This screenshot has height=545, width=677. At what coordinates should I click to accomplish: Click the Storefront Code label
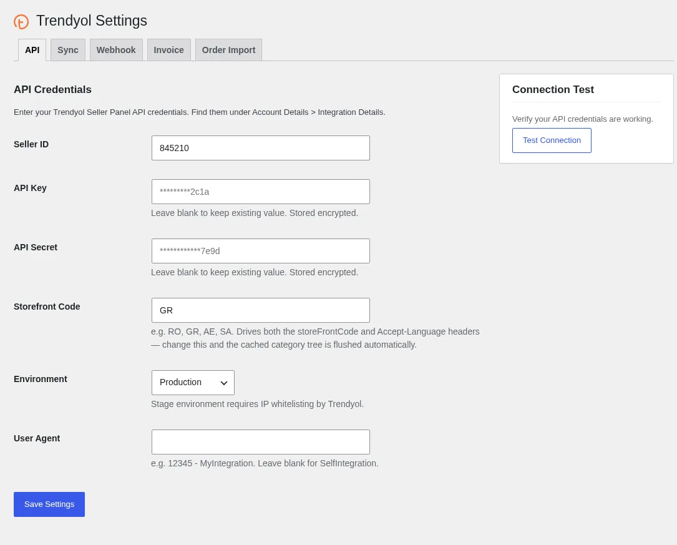pyautogui.click(x=47, y=307)
